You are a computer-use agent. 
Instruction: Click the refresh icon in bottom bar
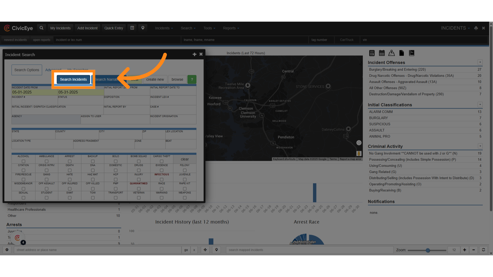pos(483,250)
